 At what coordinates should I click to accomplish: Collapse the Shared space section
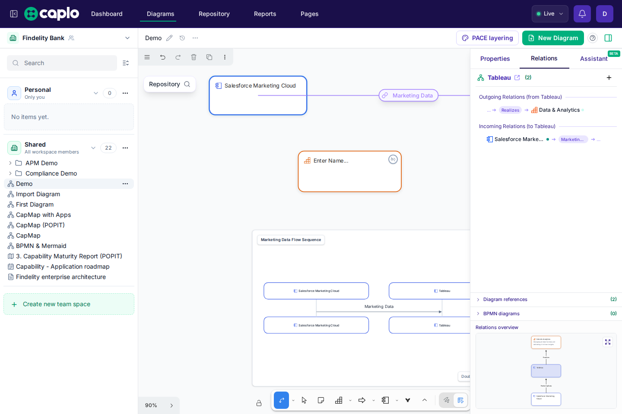[93, 147]
